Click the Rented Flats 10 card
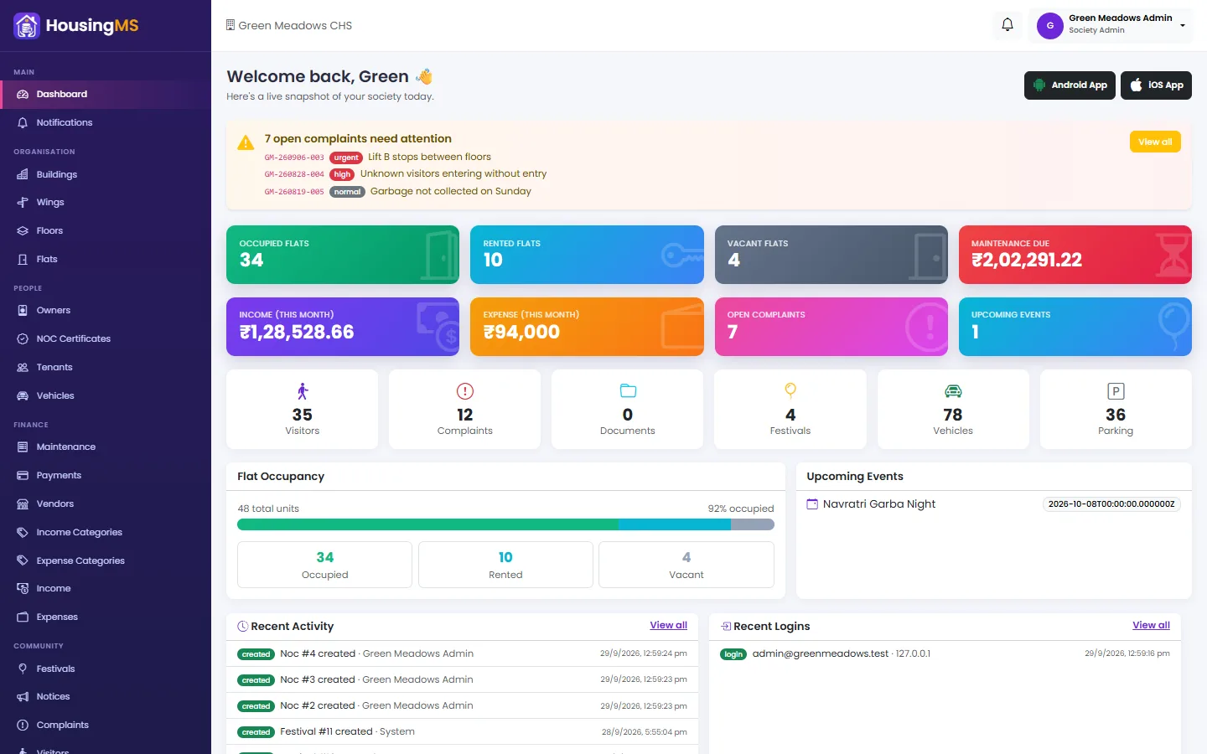Screen dimensions: 1207x754 click(587, 255)
